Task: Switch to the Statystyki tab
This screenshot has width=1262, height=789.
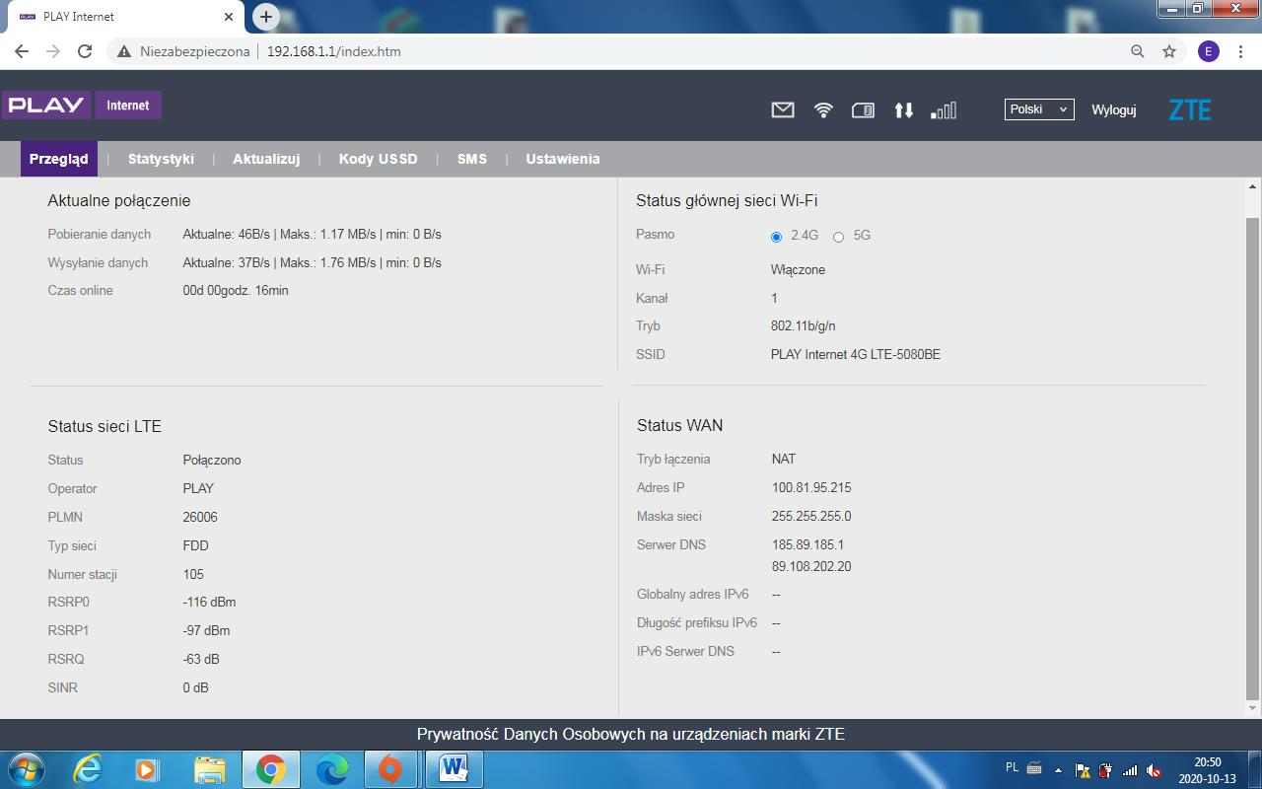Action: 162,158
